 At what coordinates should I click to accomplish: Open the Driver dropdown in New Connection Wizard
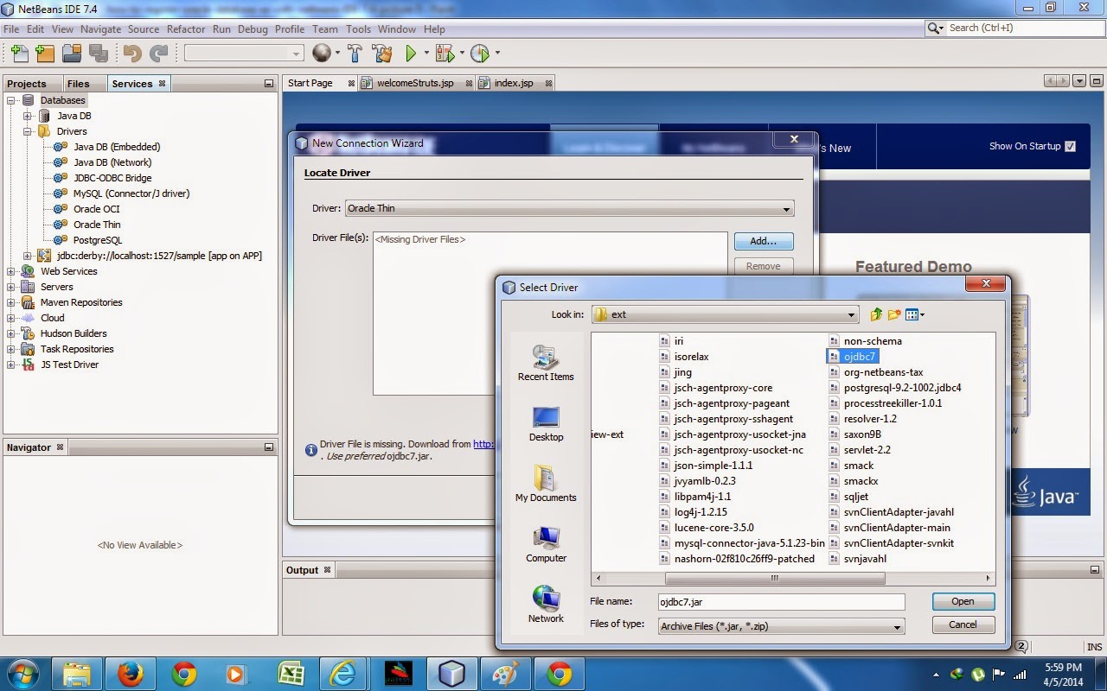click(x=786, y=209)
